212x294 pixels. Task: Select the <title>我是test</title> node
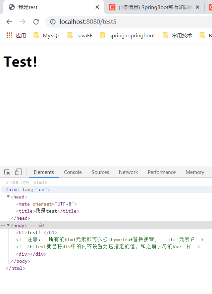point(48,211)
